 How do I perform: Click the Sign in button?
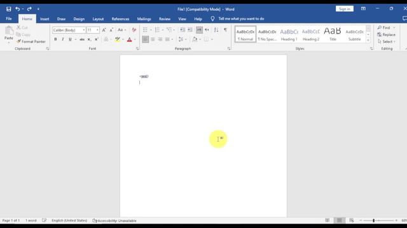tap(345, 9)
